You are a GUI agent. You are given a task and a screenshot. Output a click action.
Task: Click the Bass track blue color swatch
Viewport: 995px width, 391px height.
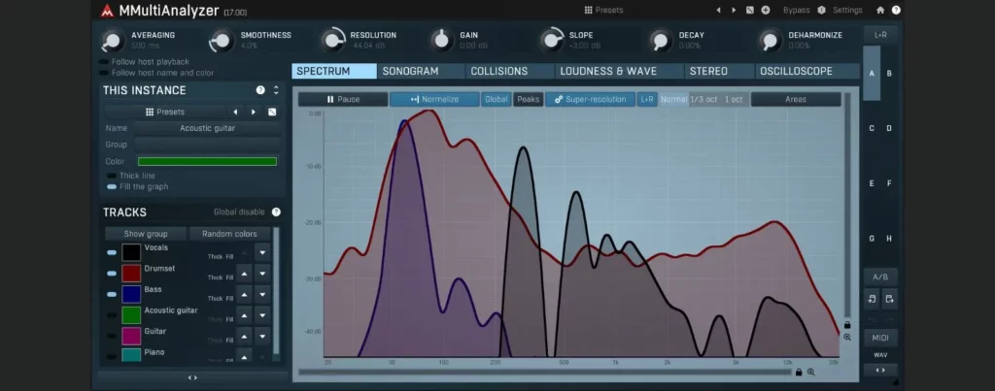pos(131,294)
